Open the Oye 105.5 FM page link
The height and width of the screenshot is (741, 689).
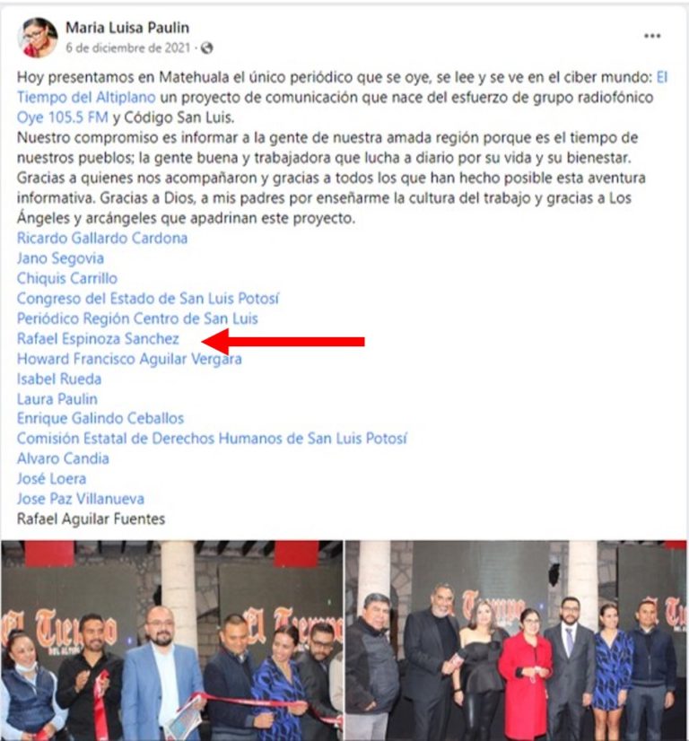[x=63, y=118]
